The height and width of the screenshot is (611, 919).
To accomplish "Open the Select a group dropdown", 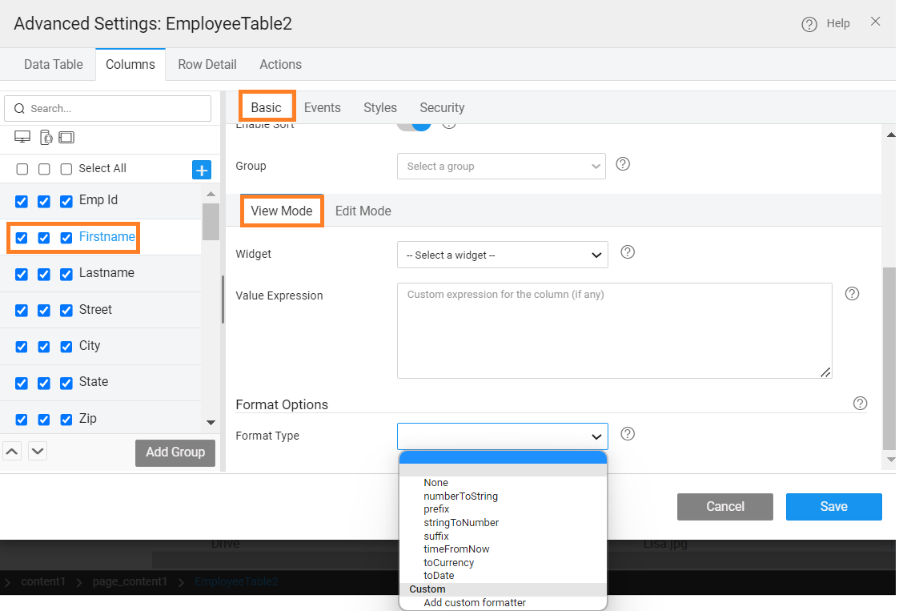I will click(x=501, y=167).
